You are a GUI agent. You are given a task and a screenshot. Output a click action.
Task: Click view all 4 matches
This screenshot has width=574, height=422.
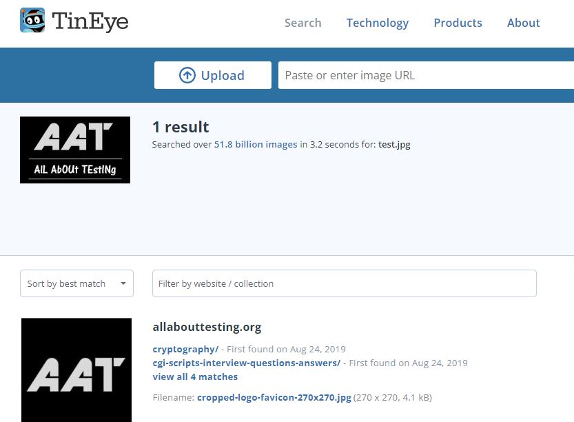[195, 376]
